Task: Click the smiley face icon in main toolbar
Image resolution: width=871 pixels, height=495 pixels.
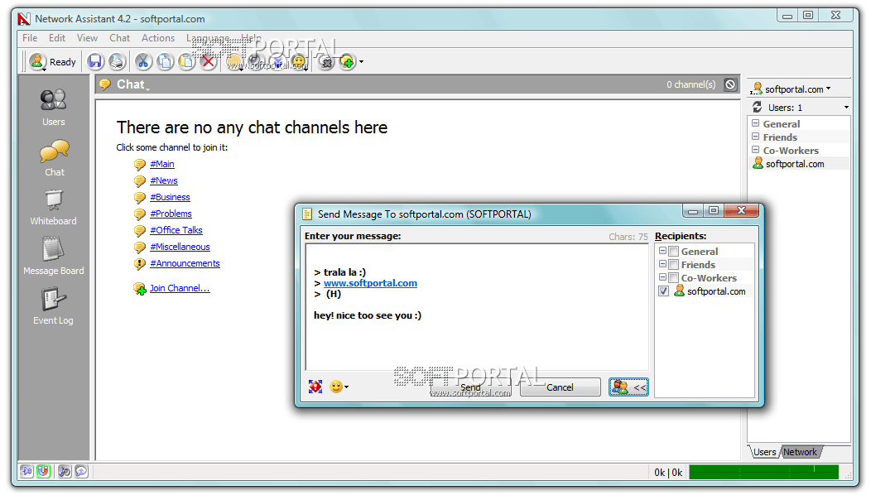Action: tap(299, 61)
